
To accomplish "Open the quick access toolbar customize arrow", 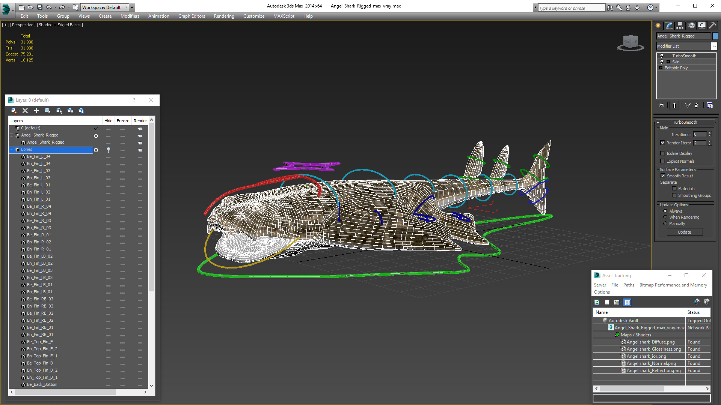I will coord(132,7).
